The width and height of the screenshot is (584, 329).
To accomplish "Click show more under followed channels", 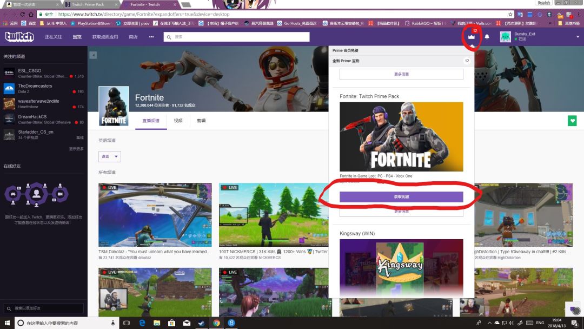I will (76, 149).
